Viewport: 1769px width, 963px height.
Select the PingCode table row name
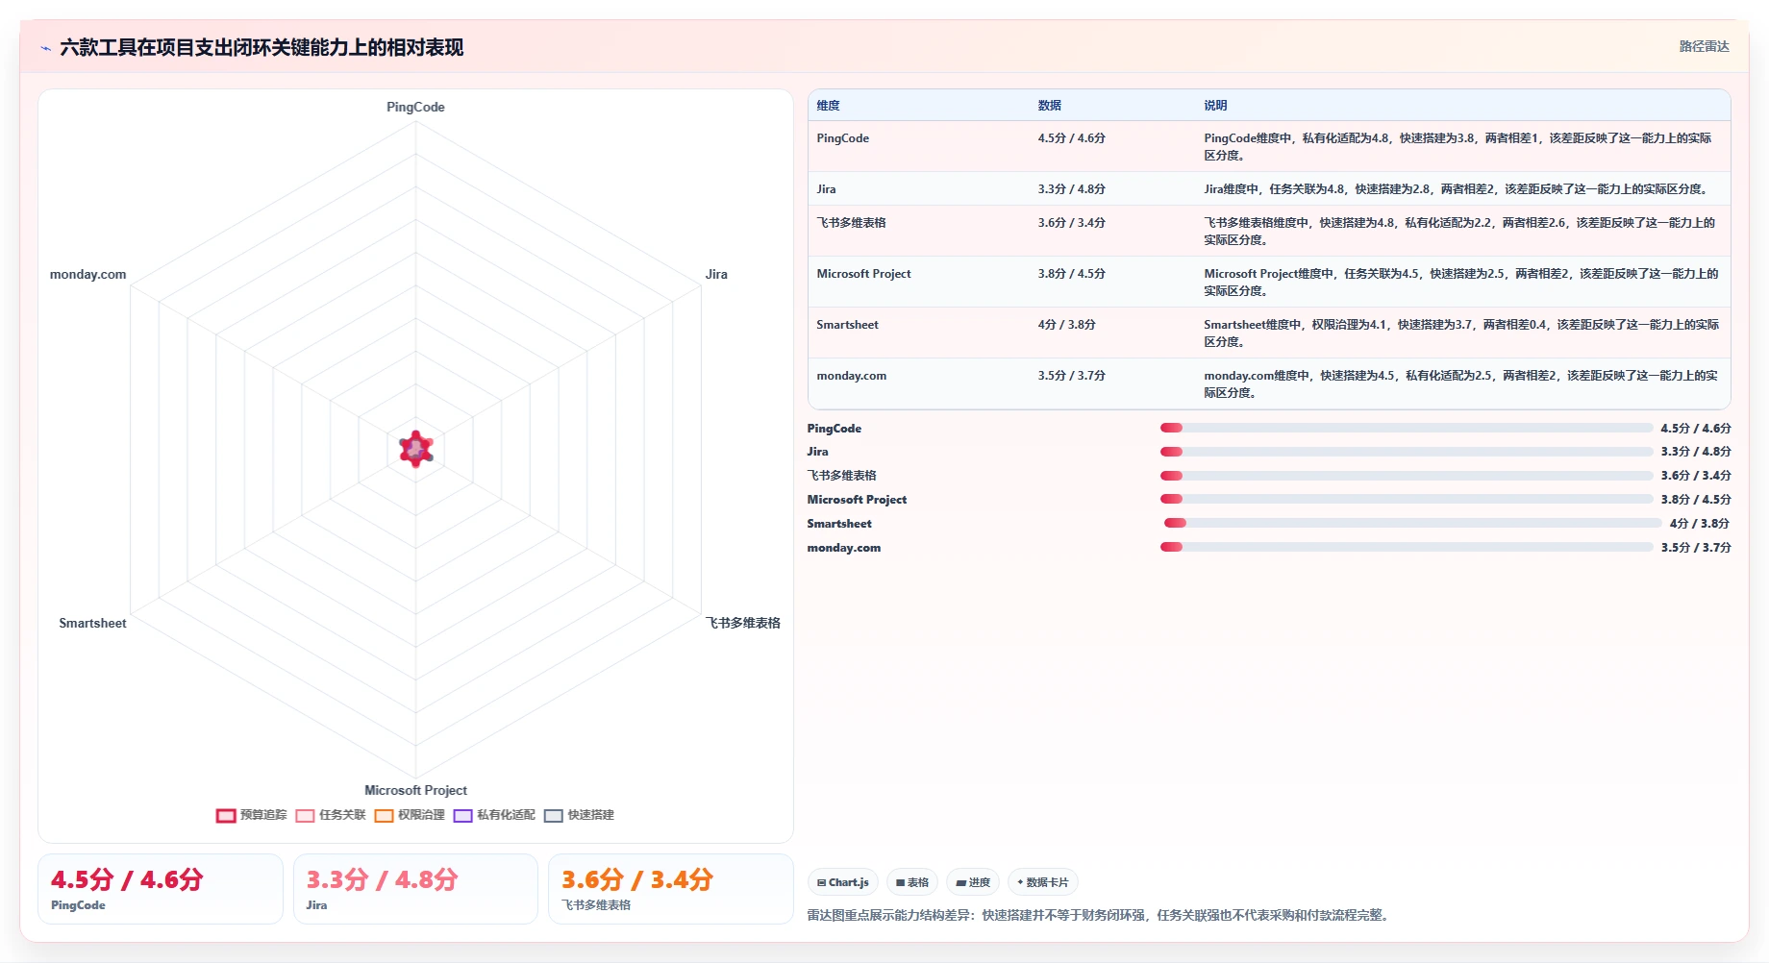(x=843, y=138)
